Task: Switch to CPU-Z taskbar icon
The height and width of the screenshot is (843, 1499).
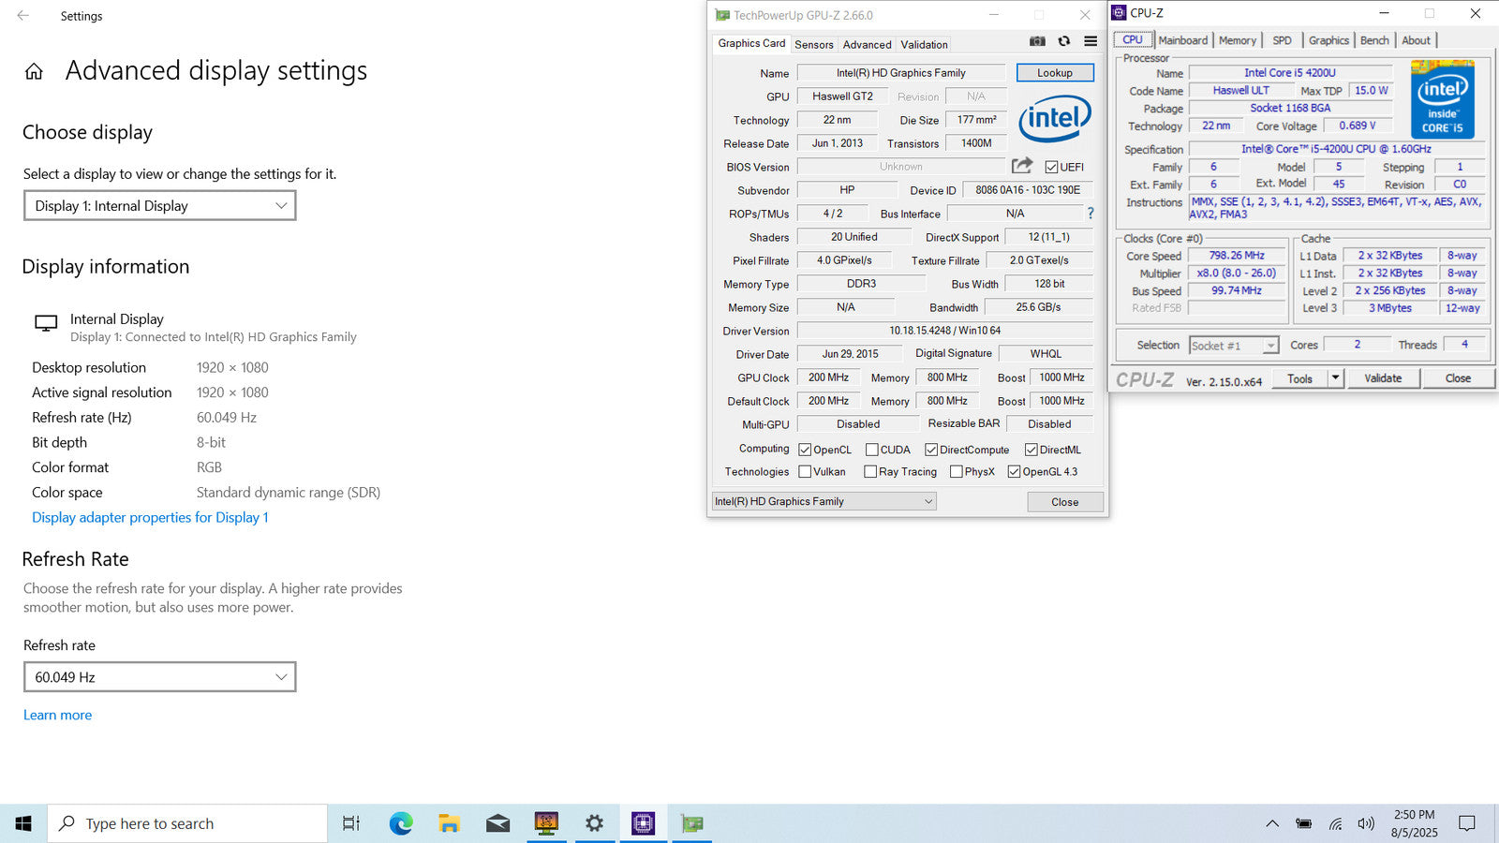Action: 643,823
